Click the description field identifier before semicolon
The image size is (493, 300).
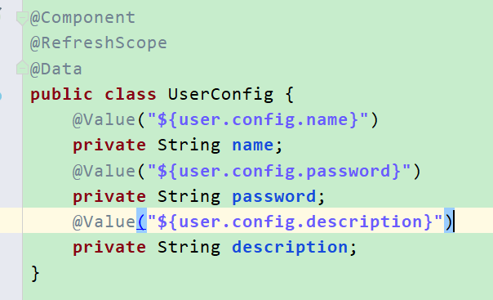coord(290,247)
